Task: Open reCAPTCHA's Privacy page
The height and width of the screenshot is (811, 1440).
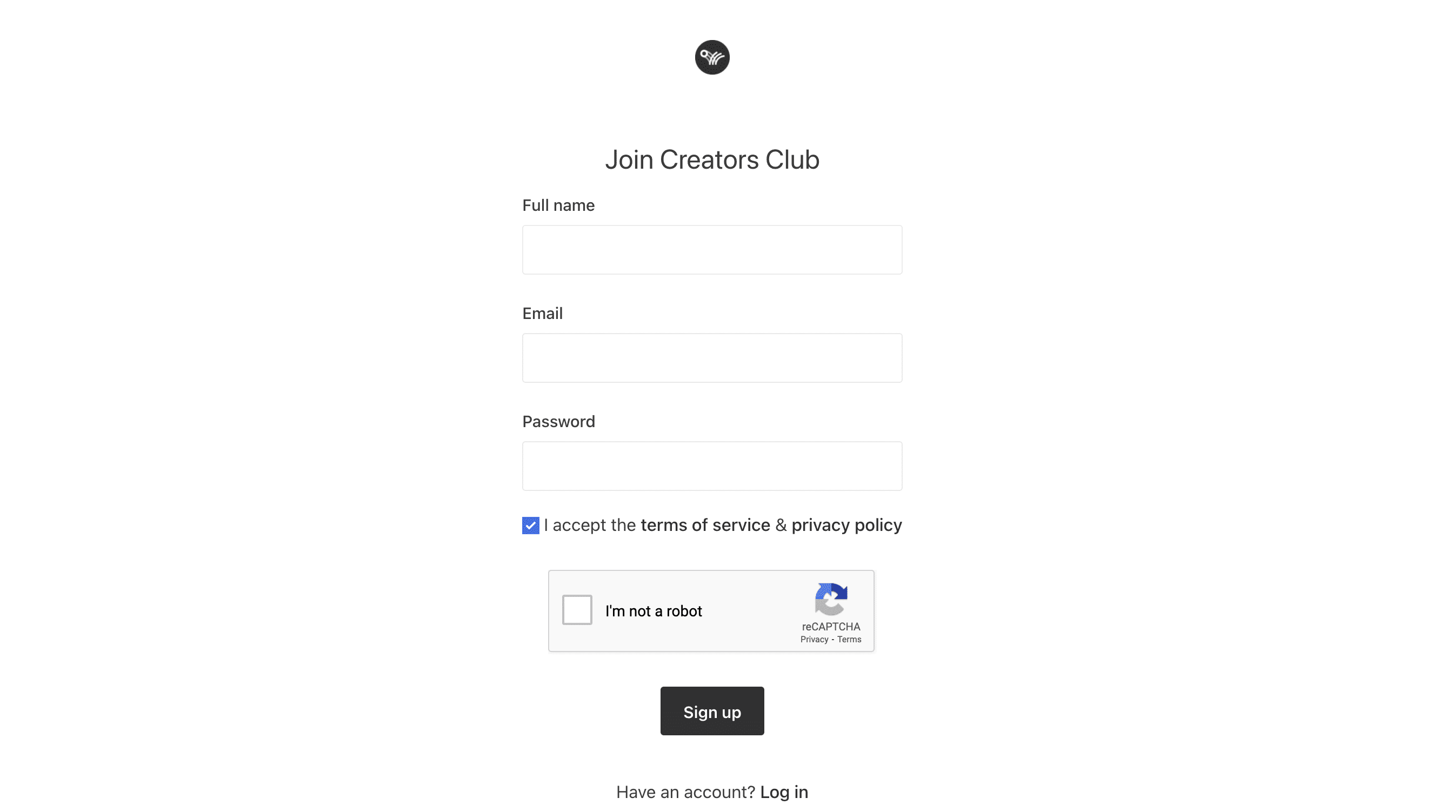Action: tap(814, 639)
